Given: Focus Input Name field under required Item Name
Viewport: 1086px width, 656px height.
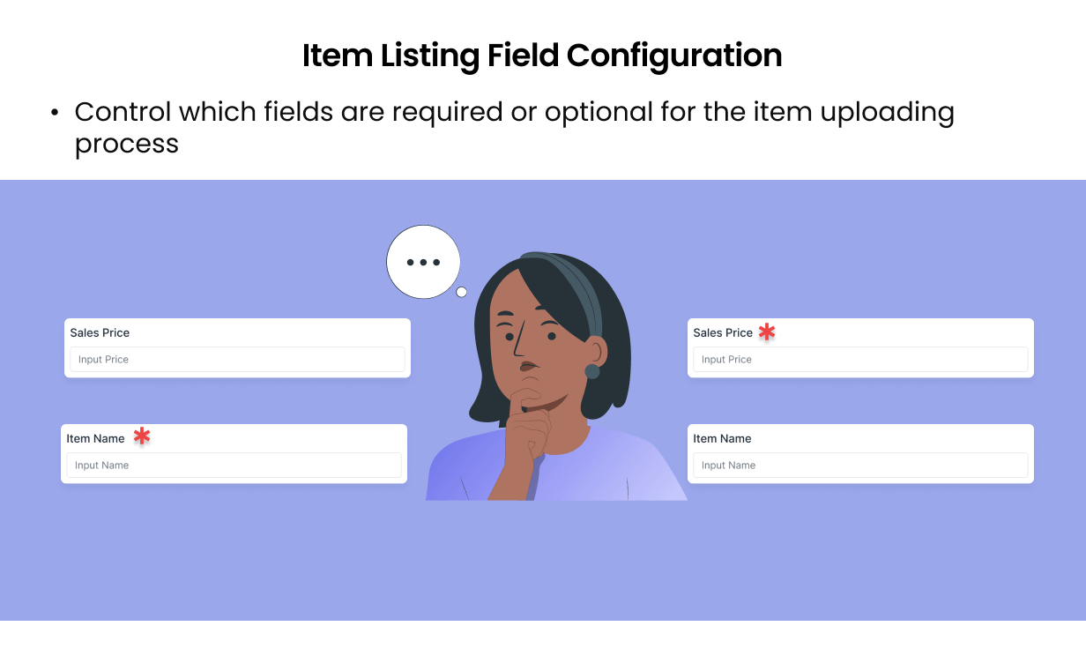Looking at the screenshot, I should coord(234,465).
